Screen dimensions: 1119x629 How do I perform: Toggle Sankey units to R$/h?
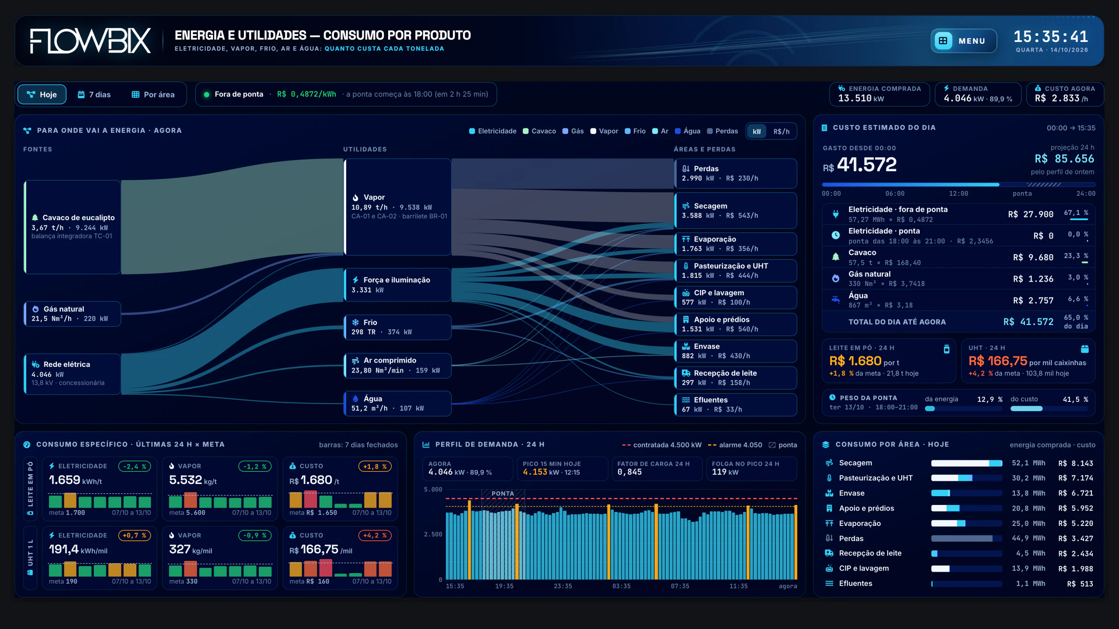[781, 131]
